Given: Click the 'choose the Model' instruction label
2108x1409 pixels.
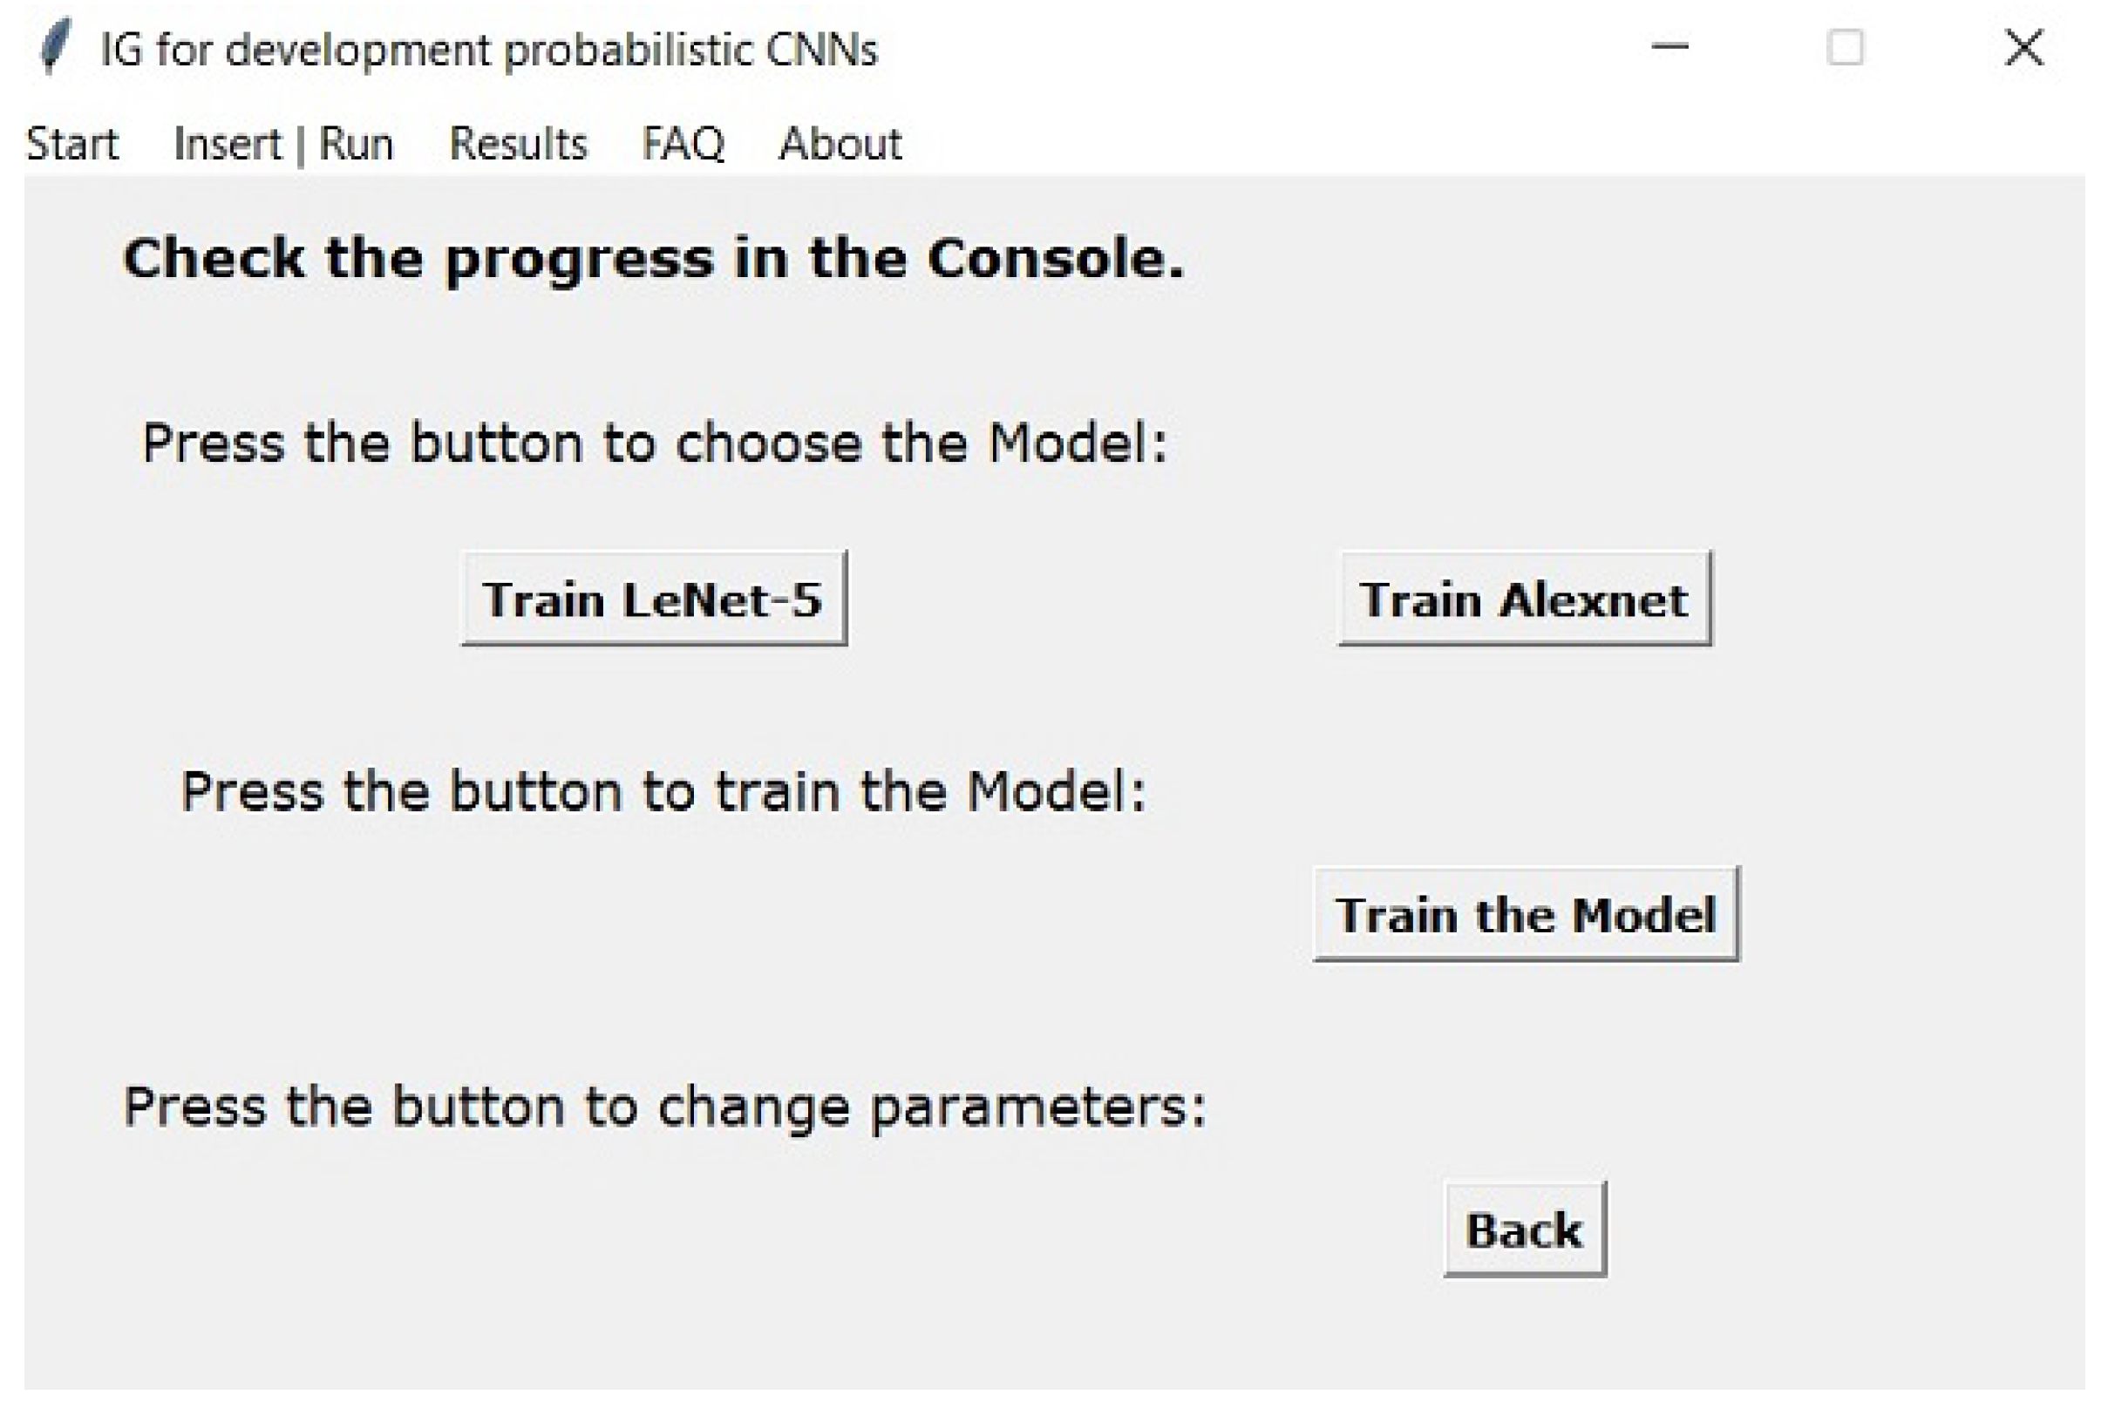Looking at the screenshot, I should tap(655, 443).
